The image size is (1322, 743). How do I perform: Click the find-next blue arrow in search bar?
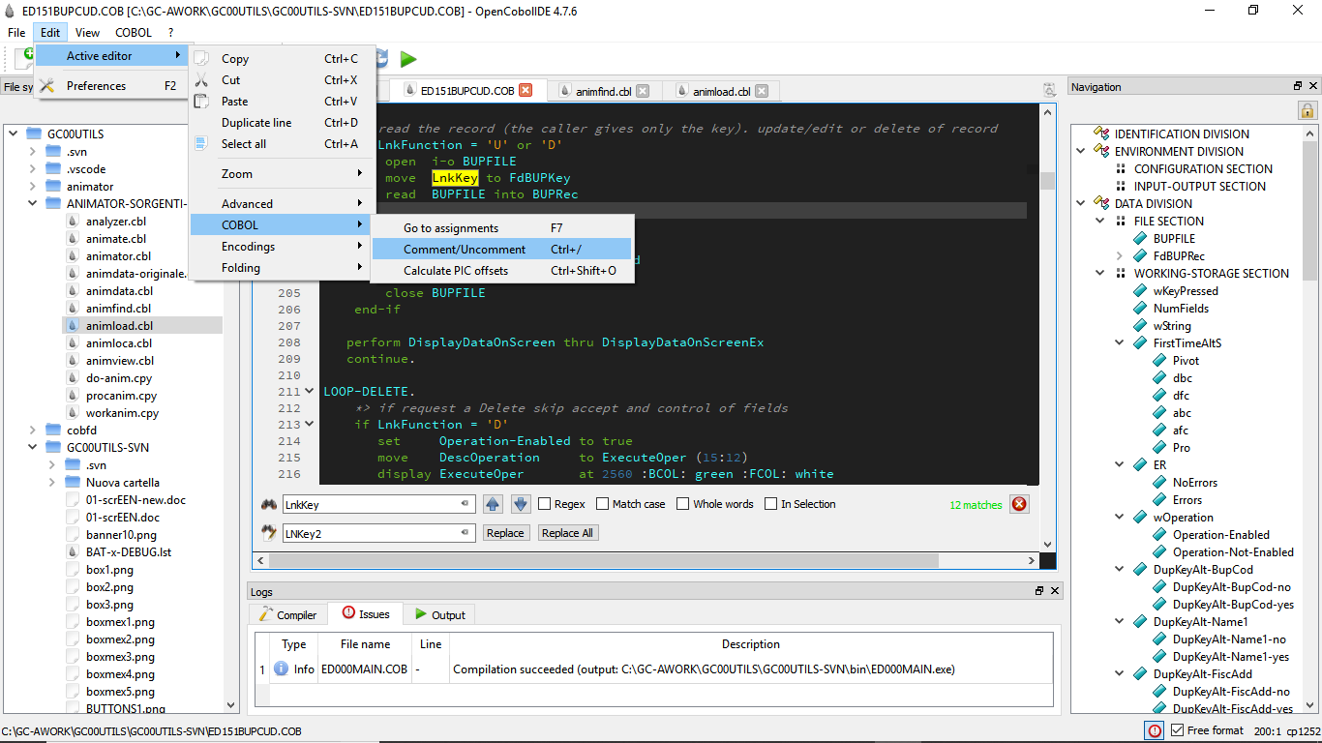coord(520,503)
